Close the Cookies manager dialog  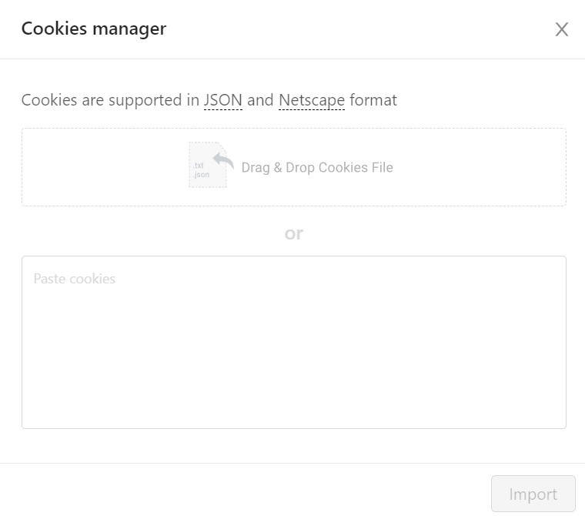[x=561, y=29]
